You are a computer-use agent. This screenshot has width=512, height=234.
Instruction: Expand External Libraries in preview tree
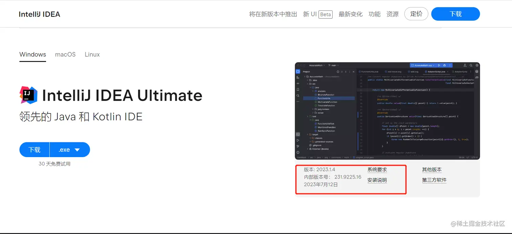point(307,149)
